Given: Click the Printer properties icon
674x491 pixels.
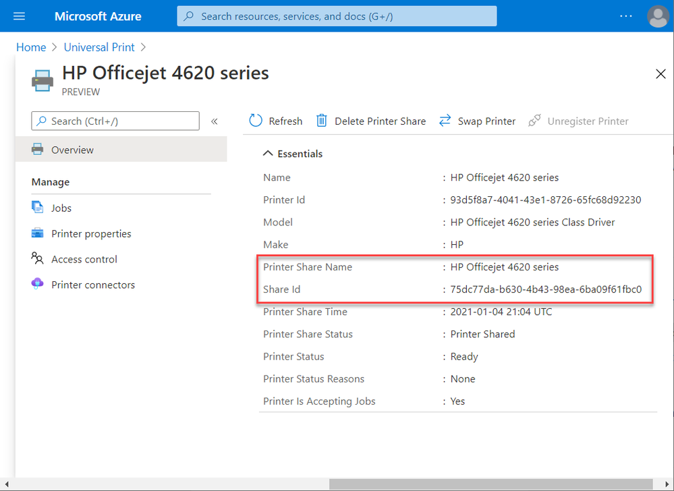Looking at the screenshot, I should click(37, 233).
